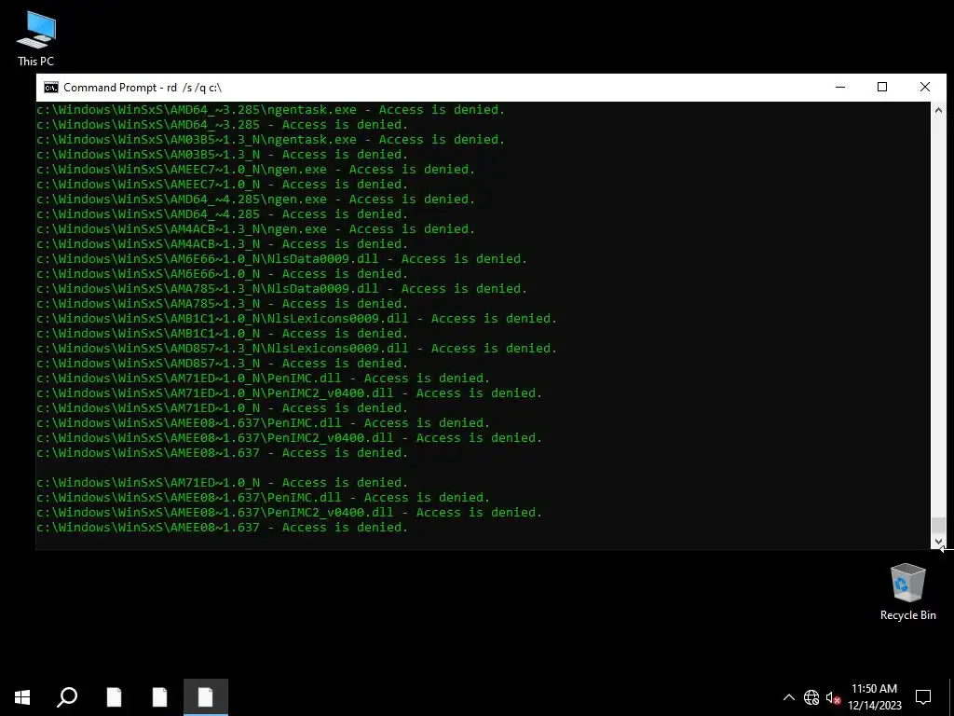Click the line with AM4ACB~1.3_N\ngen.exe
Viewport: 954px width, 716px height.
255,229
